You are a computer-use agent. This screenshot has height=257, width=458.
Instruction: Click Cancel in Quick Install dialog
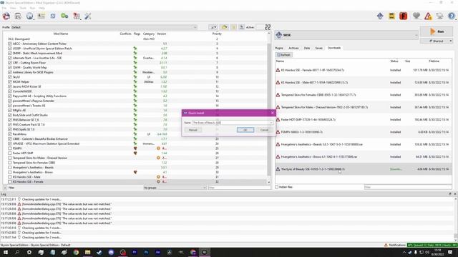pyautogui.click(x=264, y=130)
